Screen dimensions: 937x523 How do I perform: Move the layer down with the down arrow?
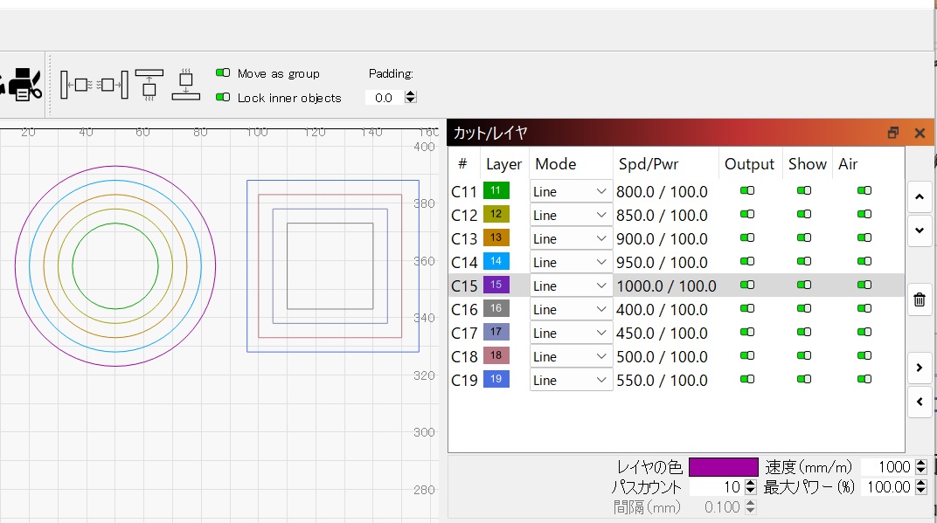point(919,231)
